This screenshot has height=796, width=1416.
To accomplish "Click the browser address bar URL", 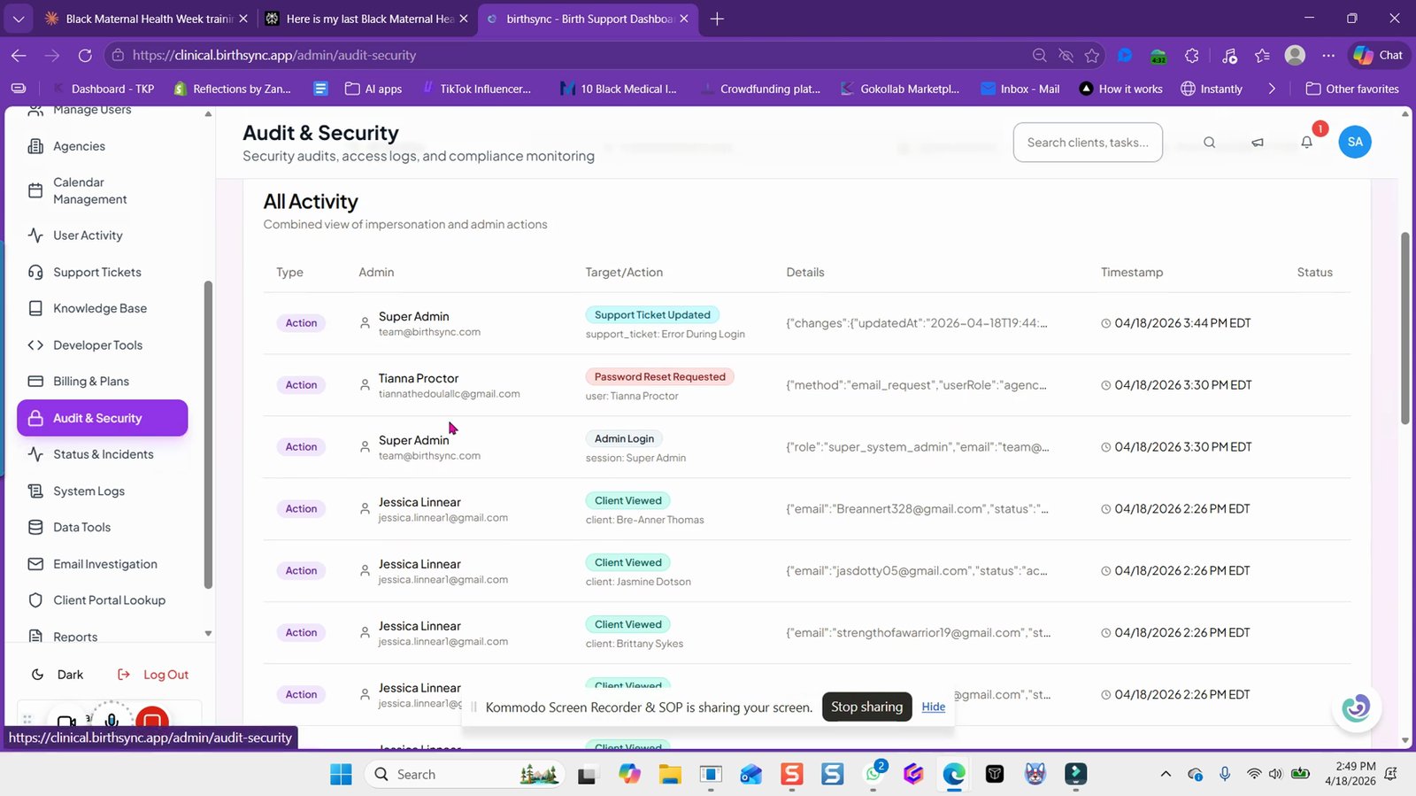I will [274, 55].
